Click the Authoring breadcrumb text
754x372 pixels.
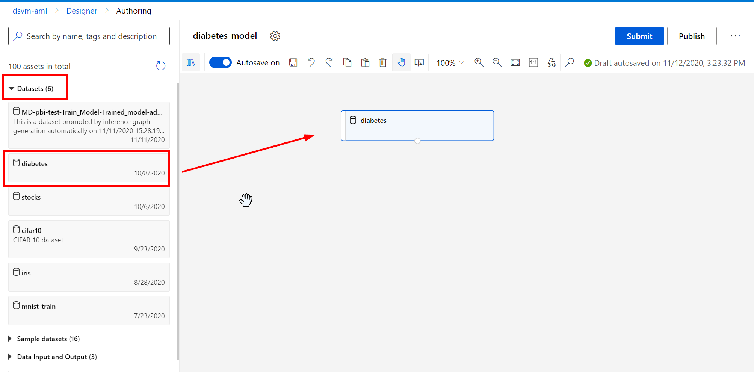(x=134, y=11)
